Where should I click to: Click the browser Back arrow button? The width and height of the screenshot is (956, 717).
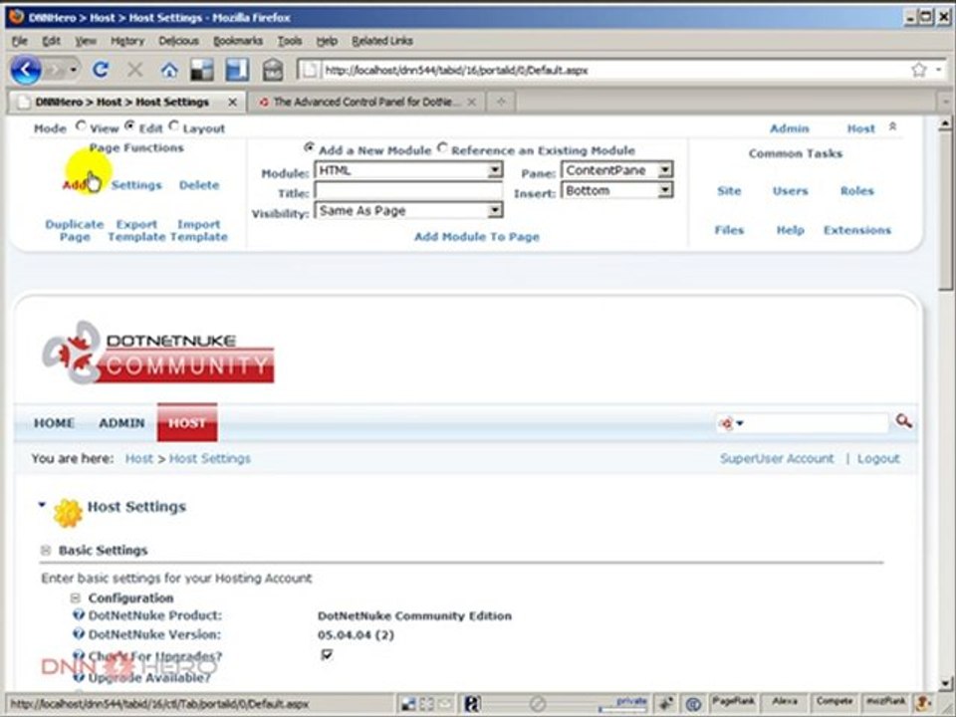[26, 70]
